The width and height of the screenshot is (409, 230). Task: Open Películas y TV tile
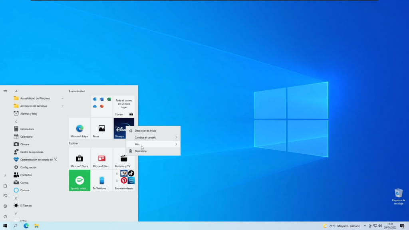(123, 159)
